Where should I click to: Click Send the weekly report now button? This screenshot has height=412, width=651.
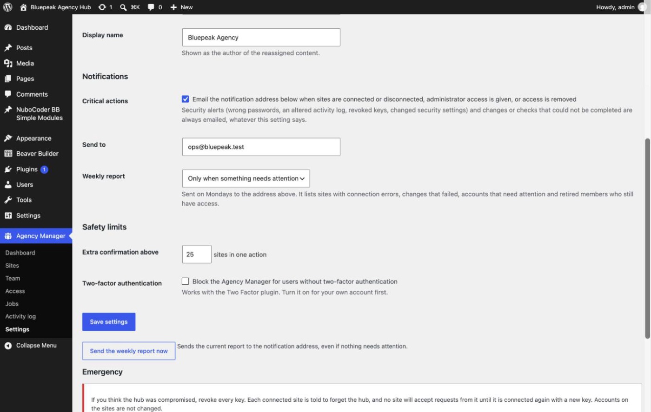129,351
